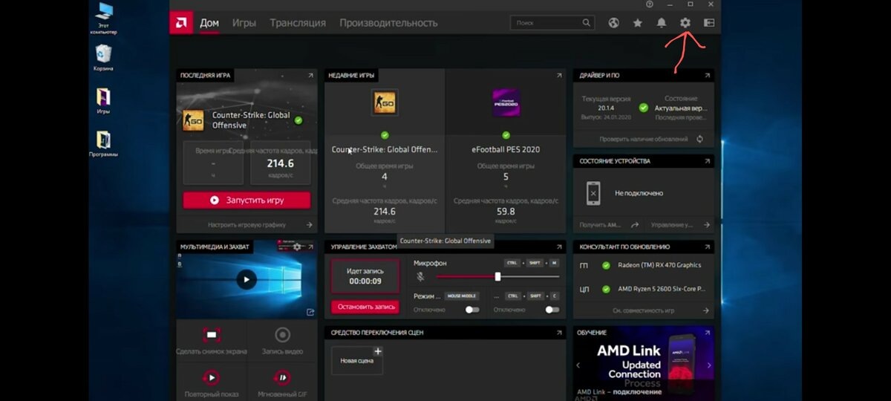Expand Консультант по обновлению panel arrow
This screenshot has height=401, width=891.
[708, 246]
